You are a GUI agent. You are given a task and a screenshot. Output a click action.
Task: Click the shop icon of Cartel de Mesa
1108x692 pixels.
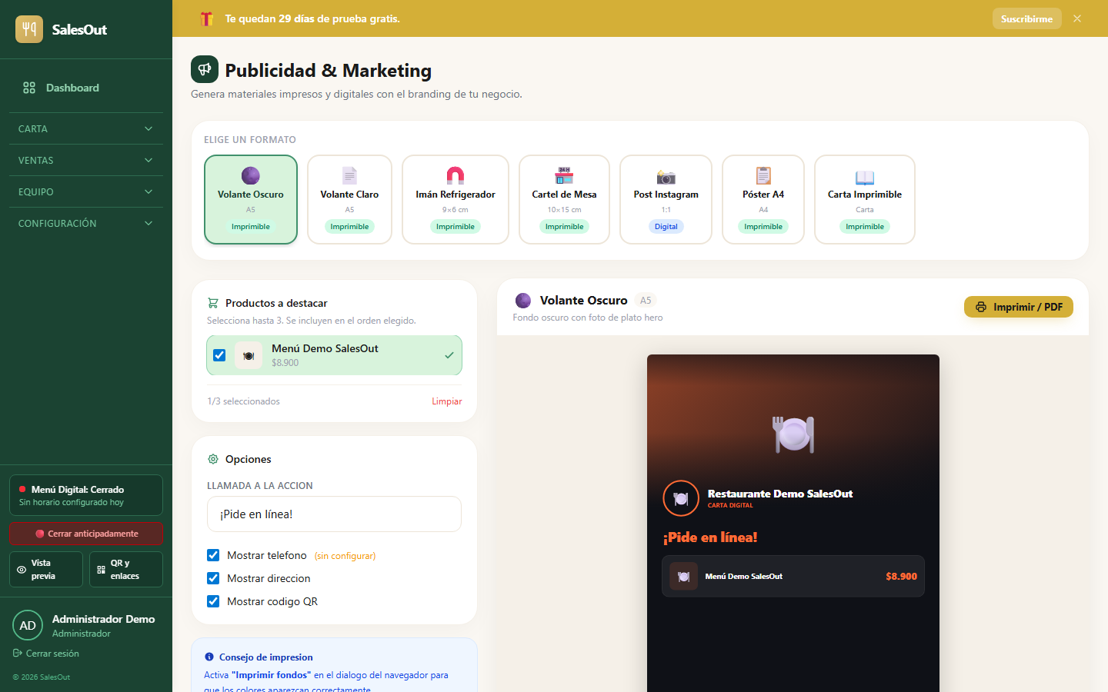tap(564, 175)
